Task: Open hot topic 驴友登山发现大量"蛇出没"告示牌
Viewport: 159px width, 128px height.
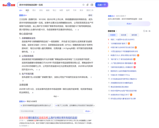Action: tap(123, 99)
